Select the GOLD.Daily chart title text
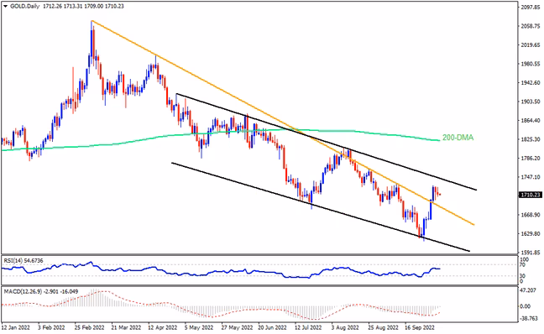The height and width of the screenshot is (334, 544). [24, 6]
